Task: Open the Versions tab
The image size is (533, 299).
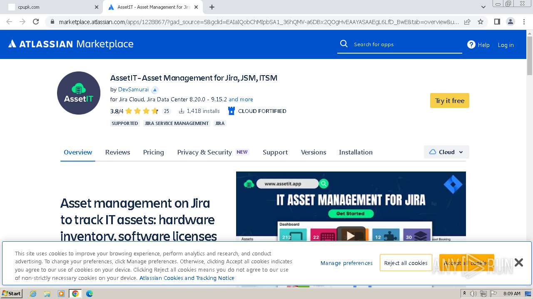Action: (x=314, y=152)
